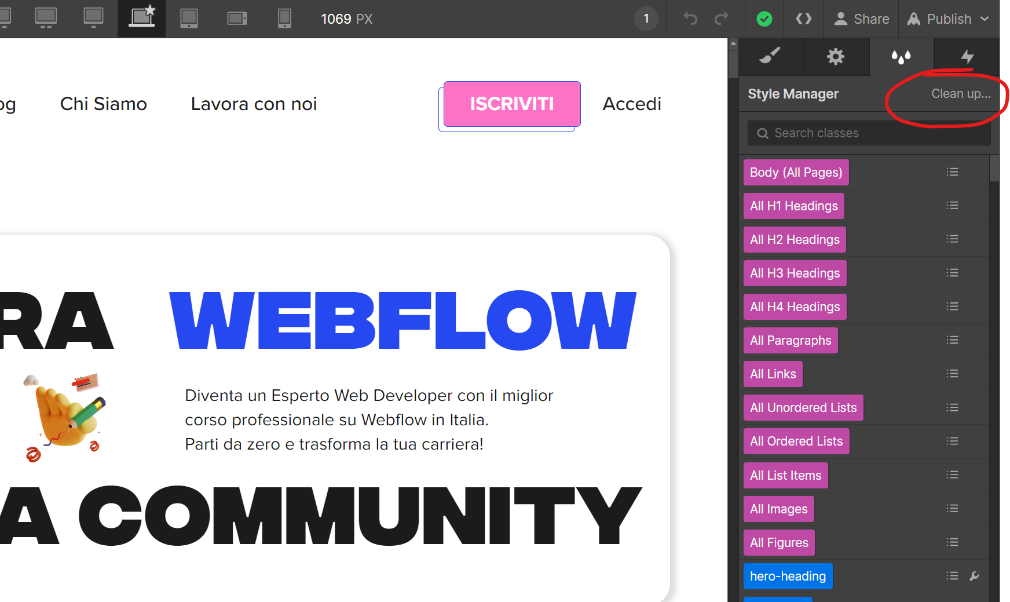Open list icon for All Unordered Lists

point(952,408)
